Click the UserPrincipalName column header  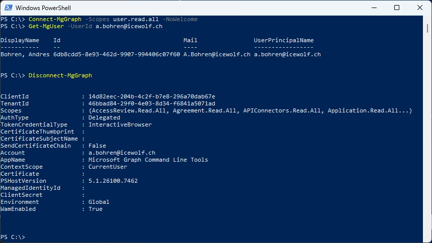tap(284, 40)
